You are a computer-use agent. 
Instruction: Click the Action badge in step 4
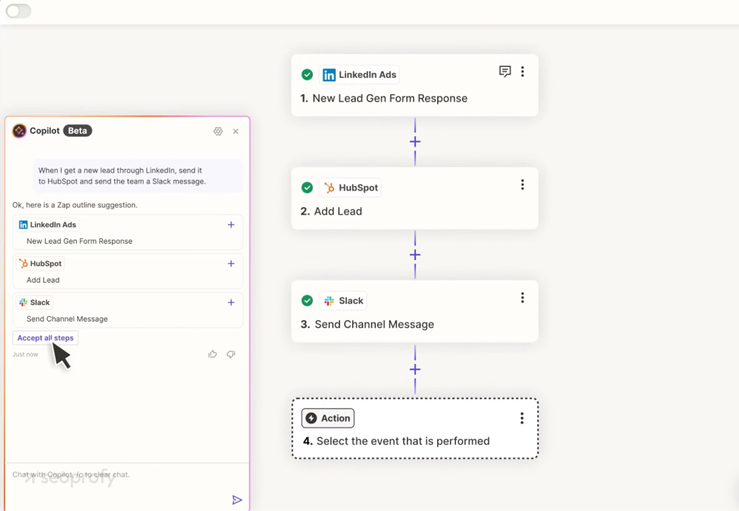328,418
